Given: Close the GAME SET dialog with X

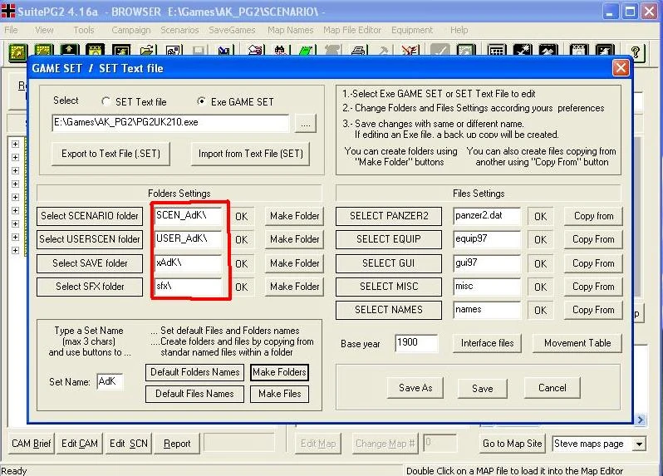Looking at the screenshot, I should [620, 68].
